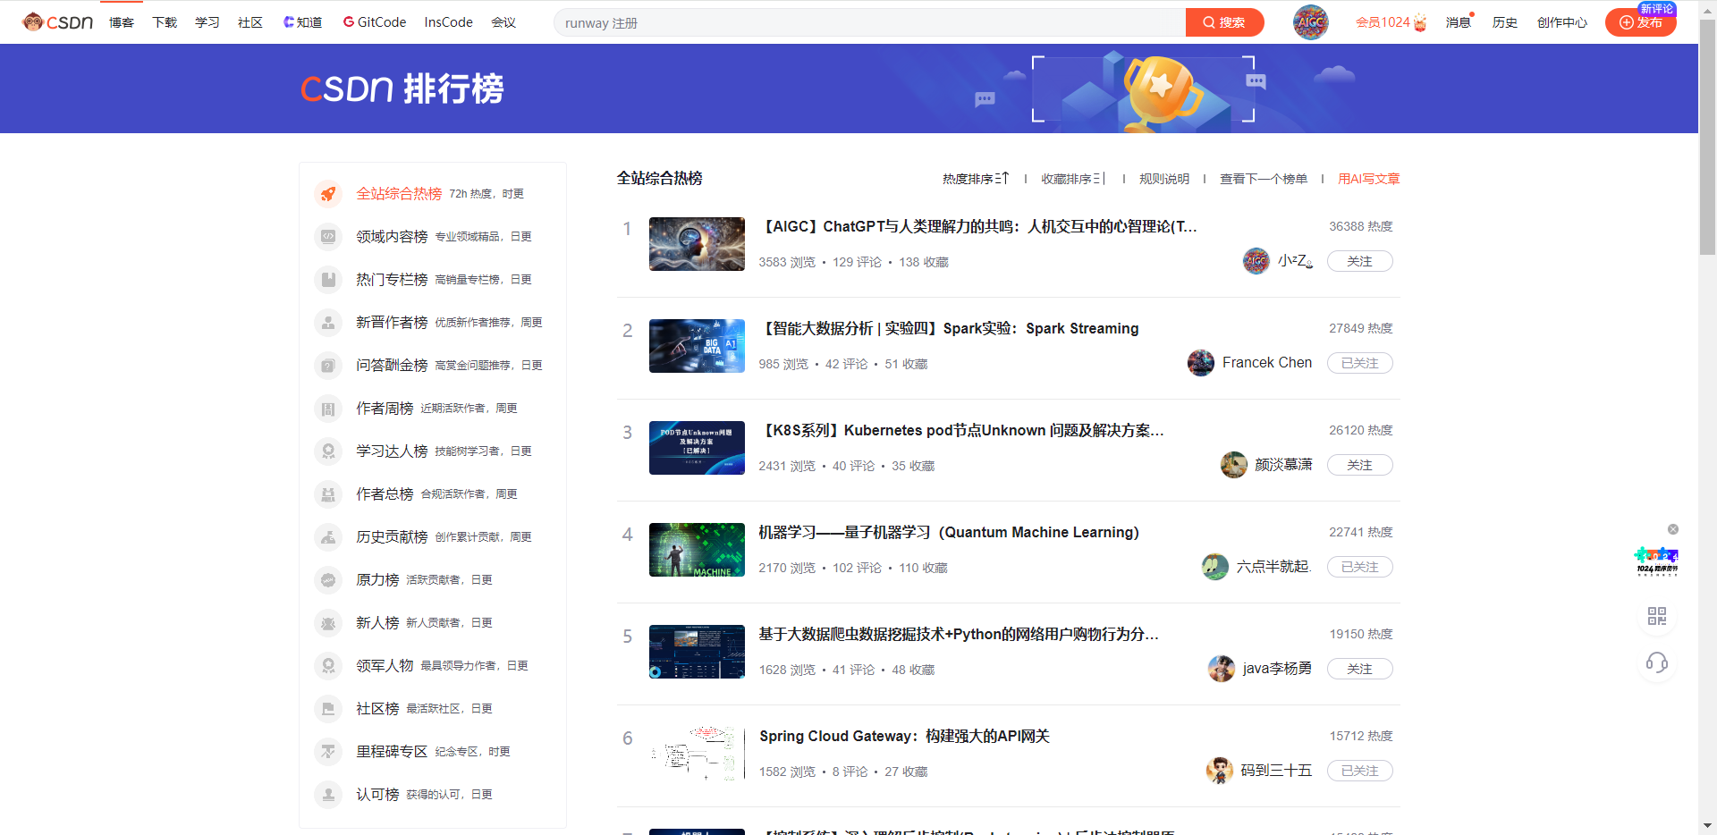Click the 发布 publish button
Screen dimensions: 1717x835
coord(1641,22)
